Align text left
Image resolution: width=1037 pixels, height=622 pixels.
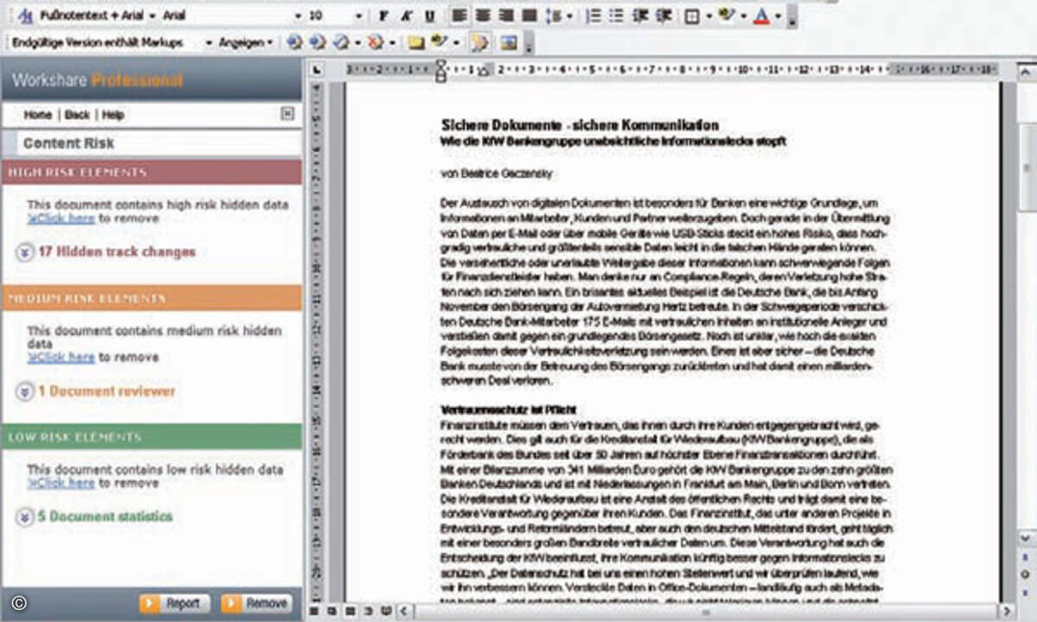tap(460, 16)
